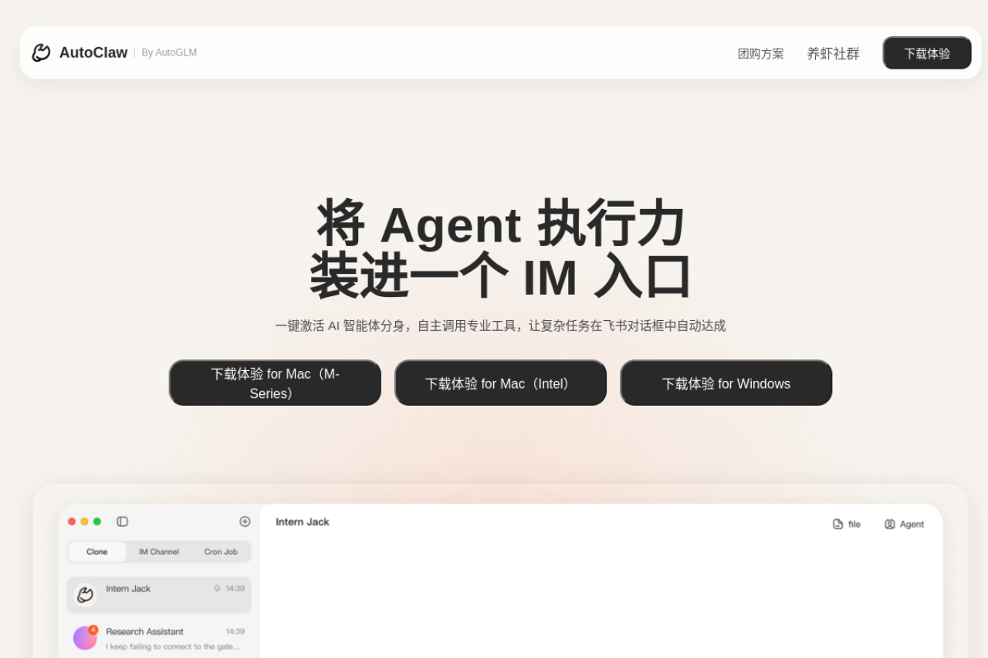Click the green maximize dot in preview
Screen dimensions: 988x658
97,521
